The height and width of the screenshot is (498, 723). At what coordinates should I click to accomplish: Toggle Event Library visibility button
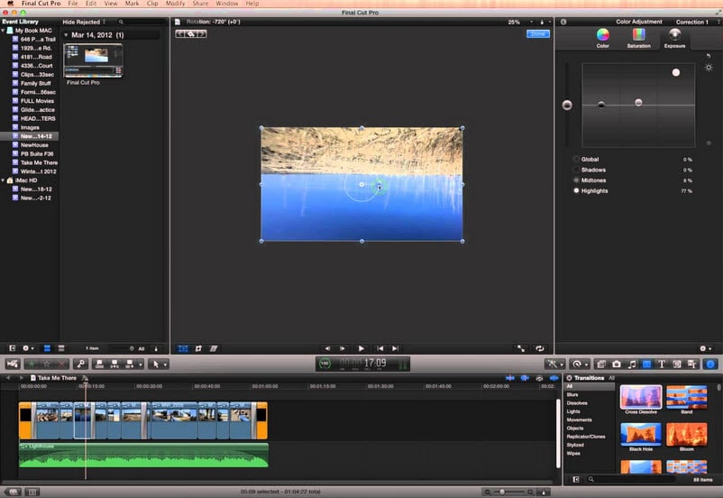click(12, 348)
